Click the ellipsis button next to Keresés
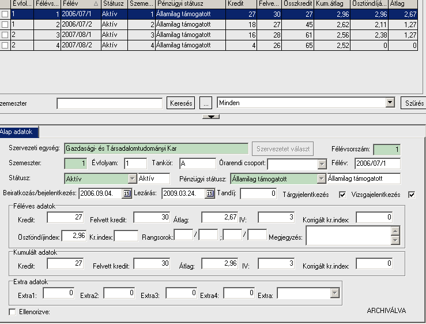Viewport: 426px width, 324px height. pos(206,103)
